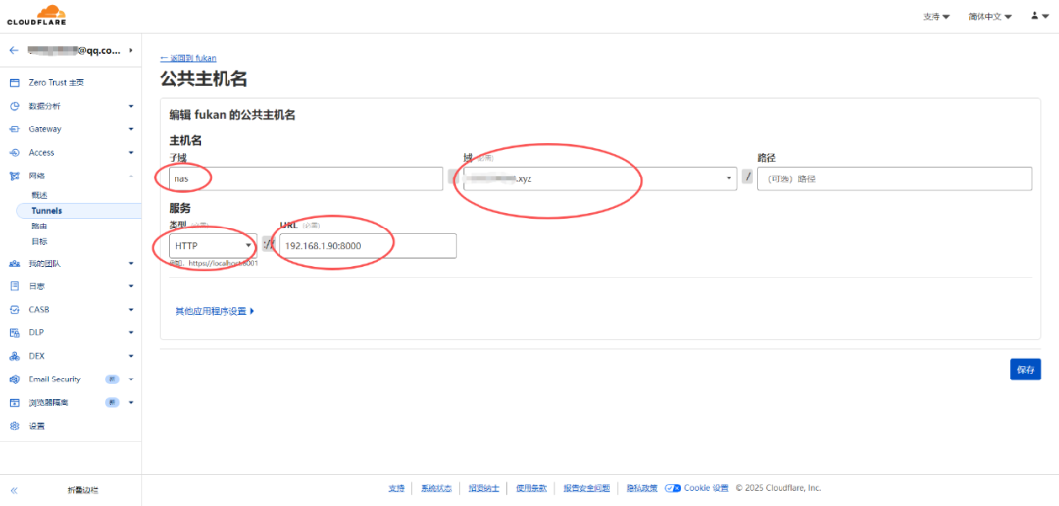Click the 报告安全问题 footer link
This screenshot has height=506, width=1059.
(586, 488)
